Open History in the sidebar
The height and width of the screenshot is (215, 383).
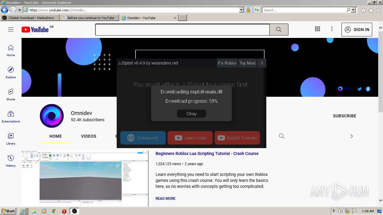(11, 161)
